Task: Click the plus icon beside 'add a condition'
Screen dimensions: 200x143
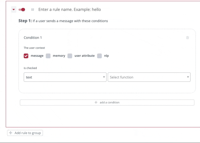Action: pos(96,103)
